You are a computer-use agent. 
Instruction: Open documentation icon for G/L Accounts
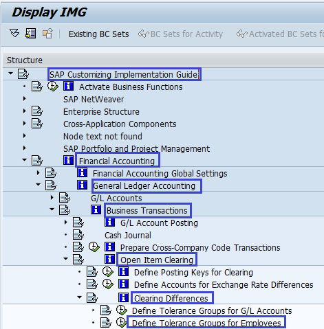[65, 198]
